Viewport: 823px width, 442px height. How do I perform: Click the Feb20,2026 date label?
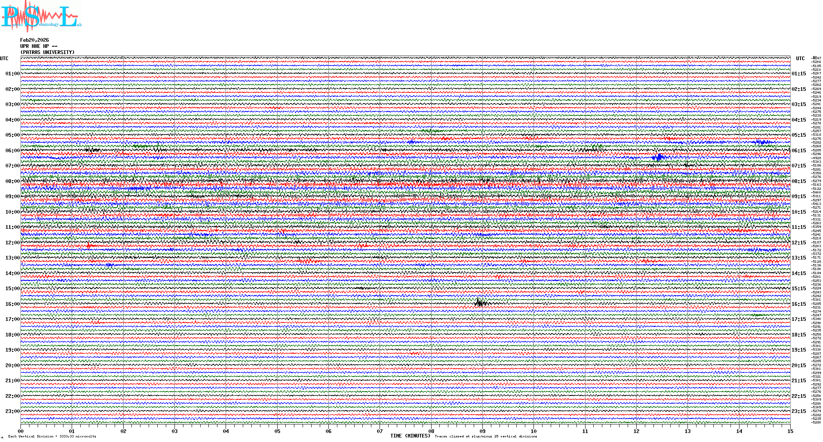click(34, 40)
